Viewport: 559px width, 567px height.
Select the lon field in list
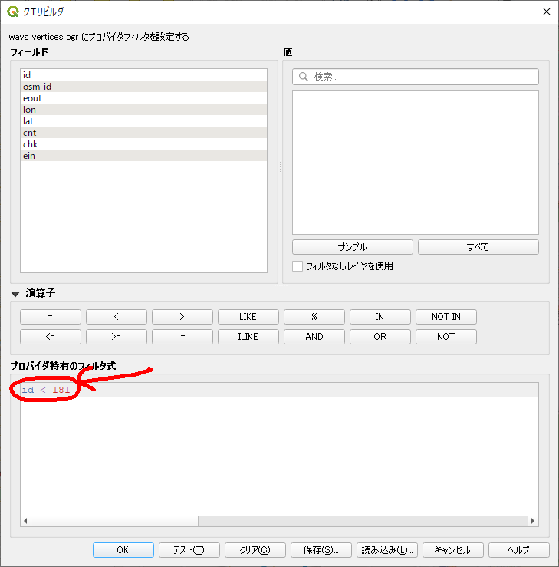point(29,110)
